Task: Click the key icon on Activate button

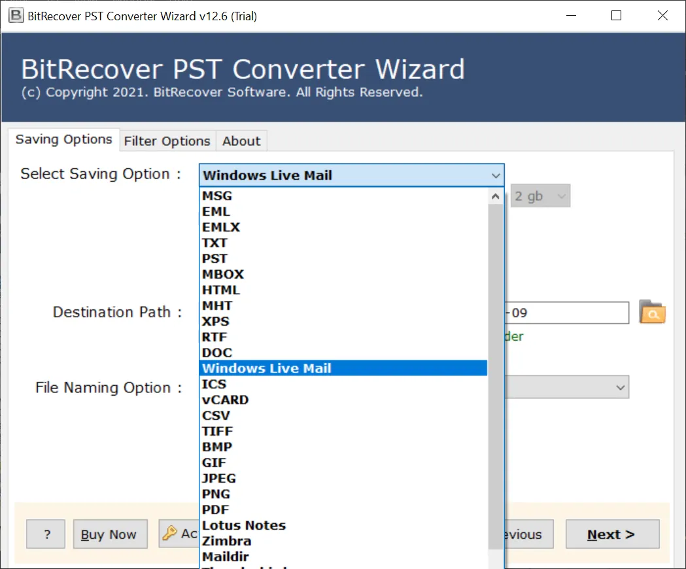Action: tap(170, 534)
